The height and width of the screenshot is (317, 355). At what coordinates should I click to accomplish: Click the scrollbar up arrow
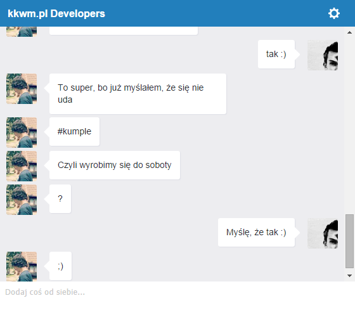[x=349, y=32]
